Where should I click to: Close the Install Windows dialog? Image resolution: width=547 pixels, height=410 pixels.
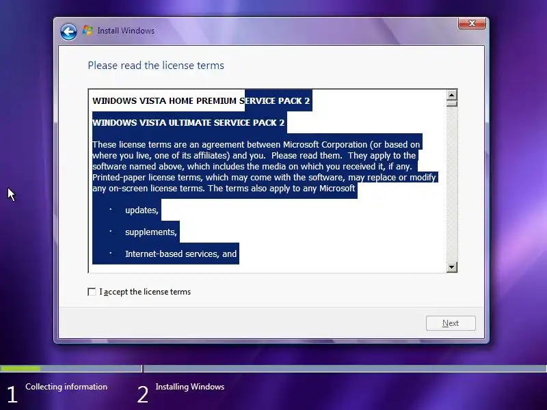click(x=472, y=23)
